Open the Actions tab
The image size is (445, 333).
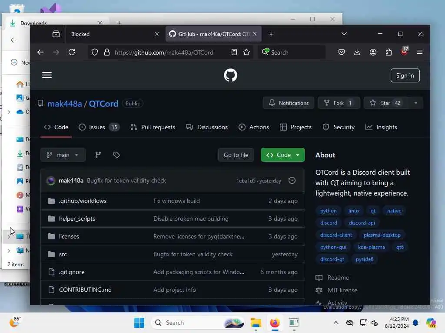254,127
